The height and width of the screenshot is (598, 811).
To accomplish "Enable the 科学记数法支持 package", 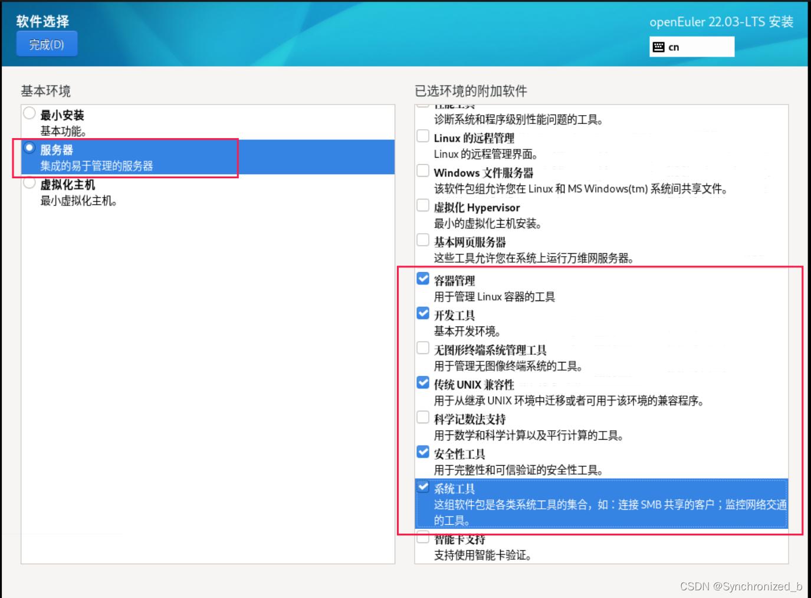I will pos(422,417).
